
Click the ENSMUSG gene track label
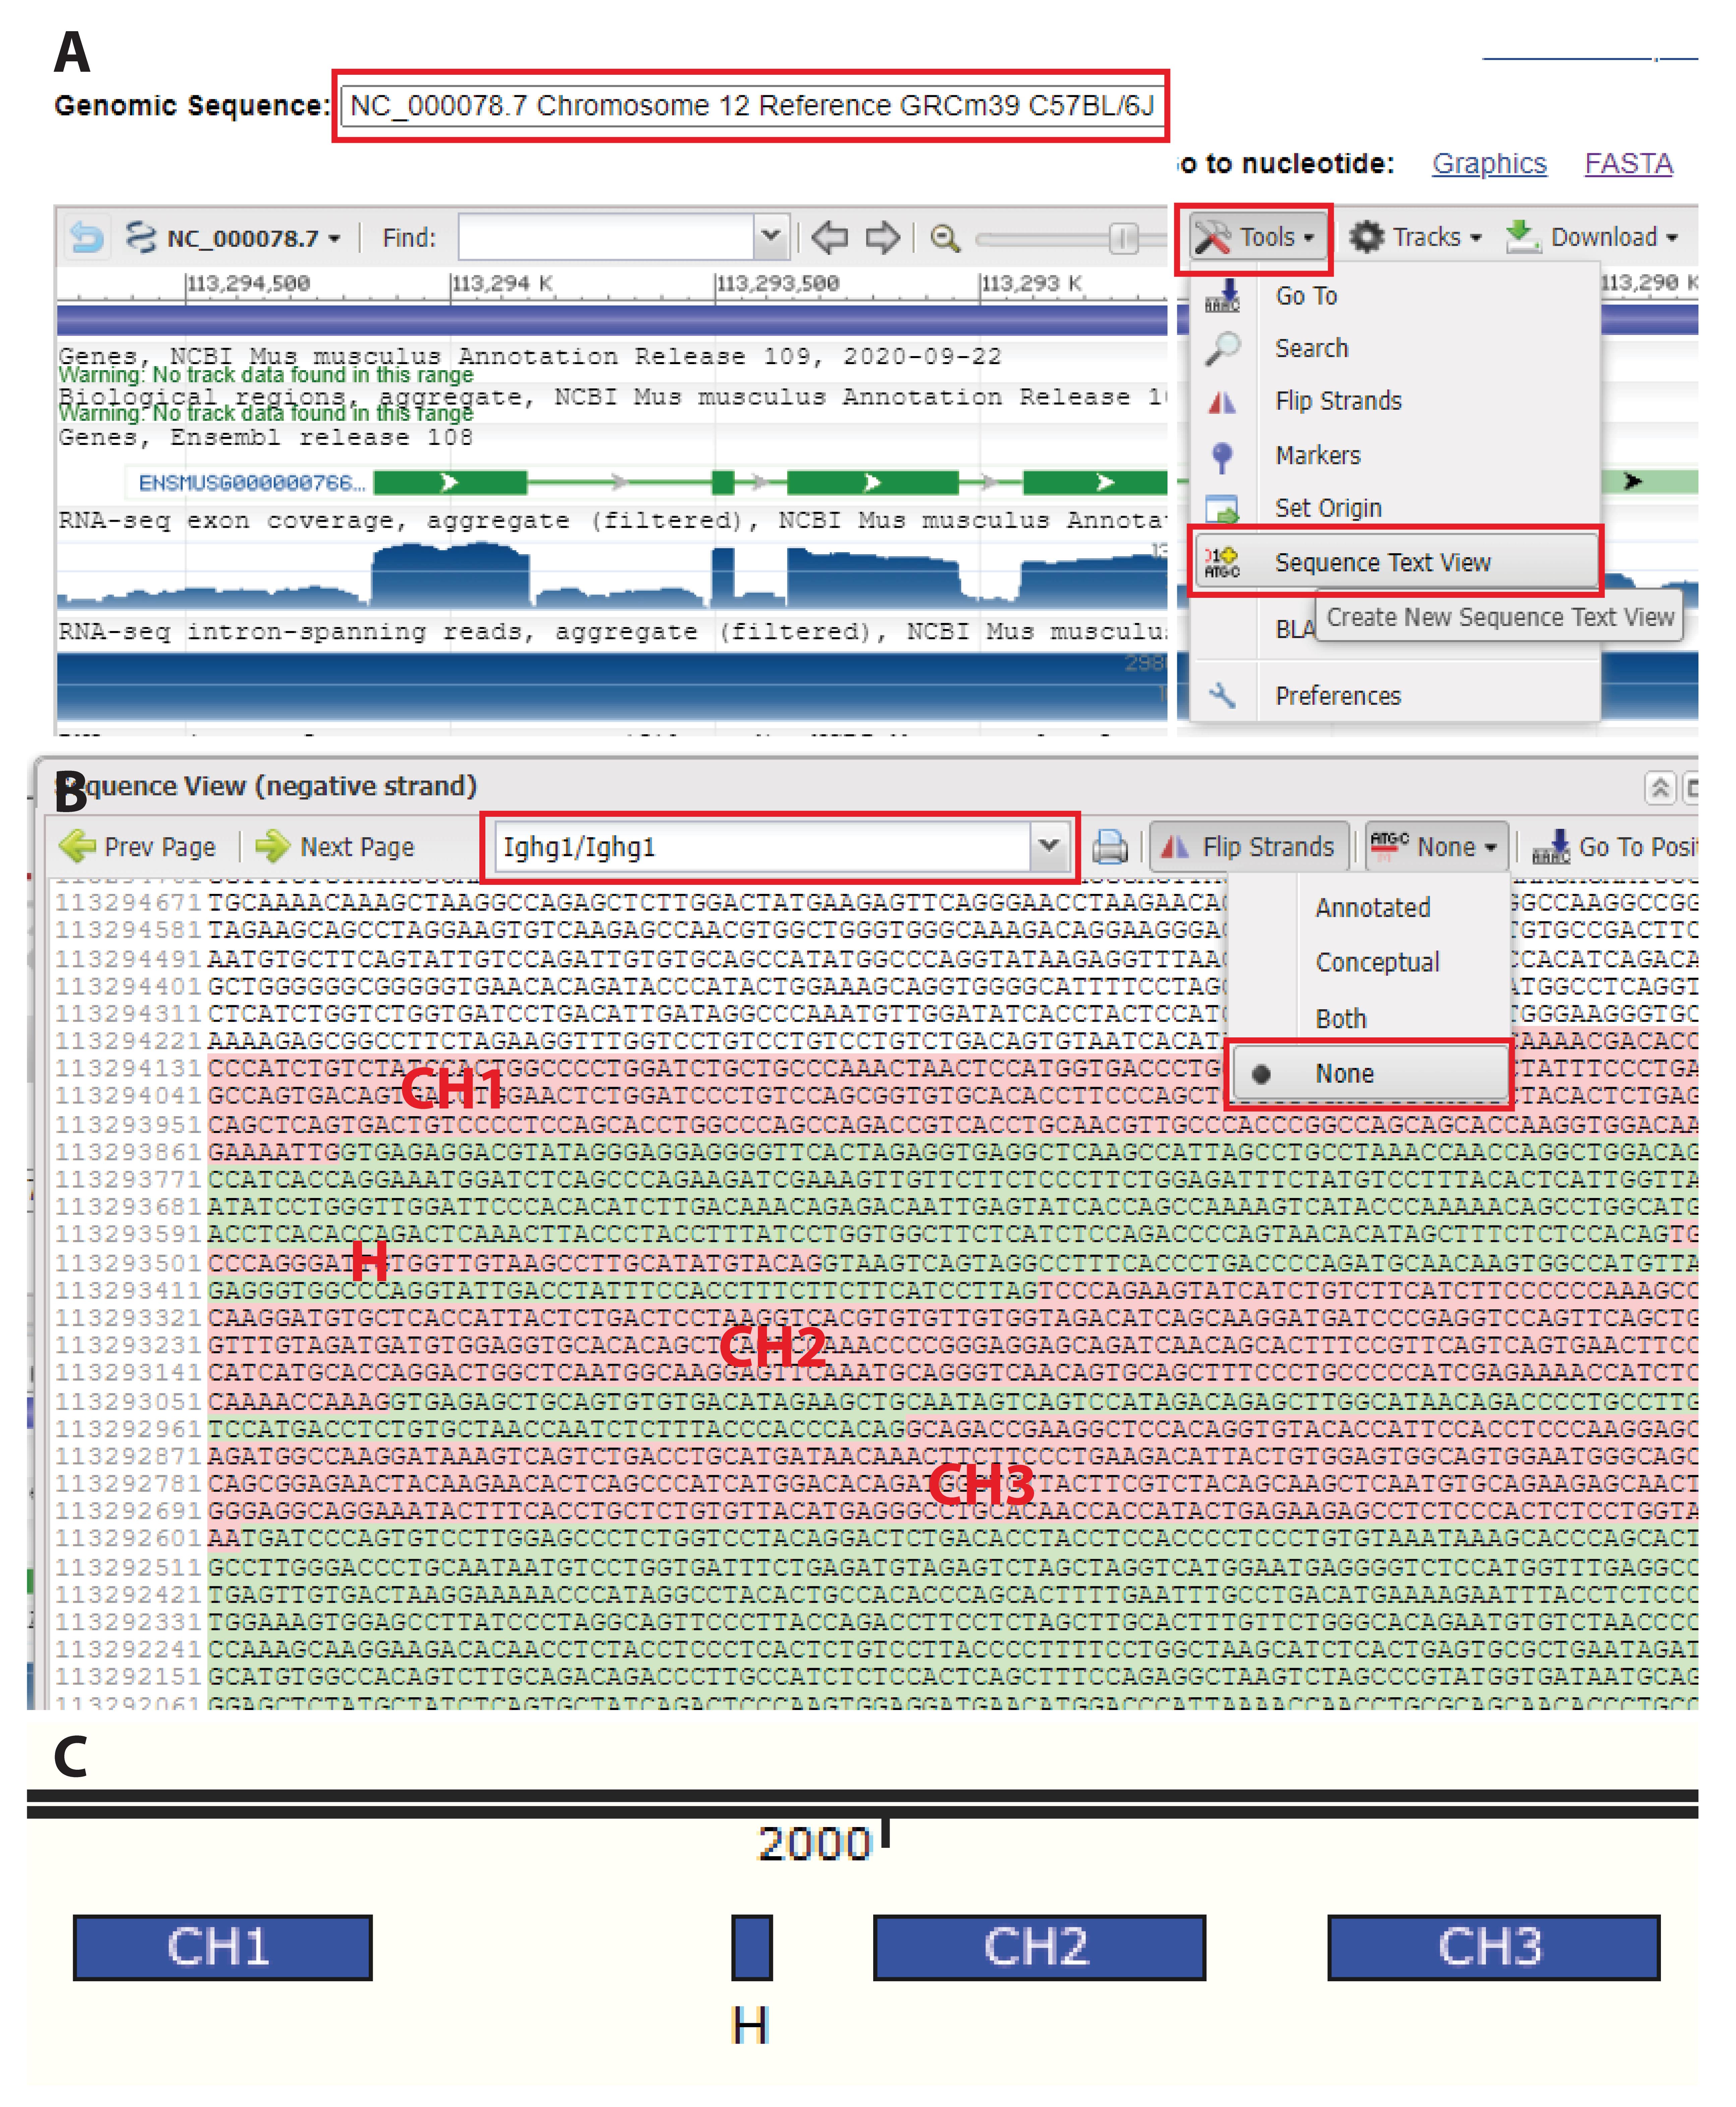(252, 483)
